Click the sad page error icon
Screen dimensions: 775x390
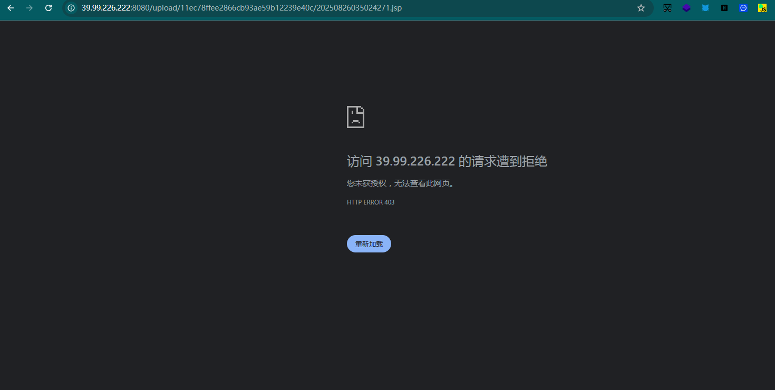coord(355,117)
